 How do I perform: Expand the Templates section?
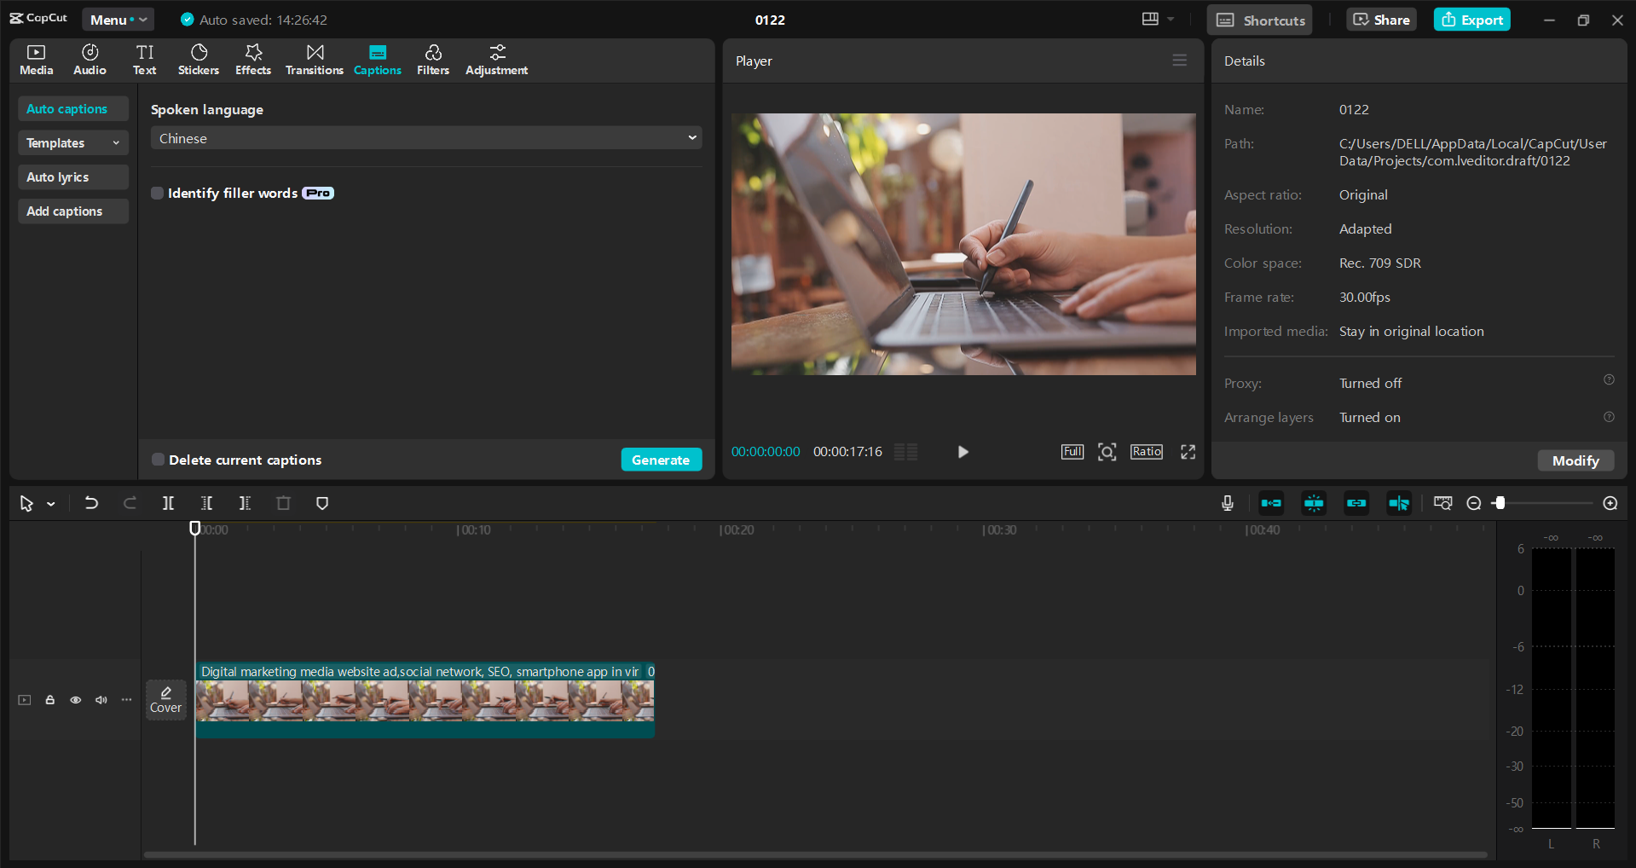click(x=72, y=142)
